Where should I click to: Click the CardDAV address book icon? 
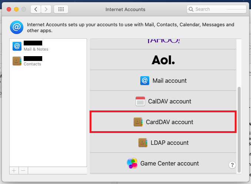coord(138,122)
